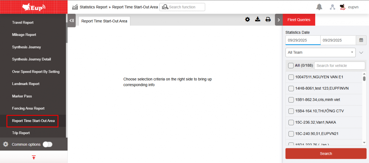The height and width of the screenshot is (163, 369).
Task: Toggle the Common options switch
Action: coord(47,144)
